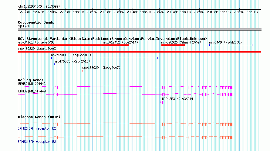
Task: Open nsv476503 (Kidd2010) variant label
Action: [x=72, y=61]
